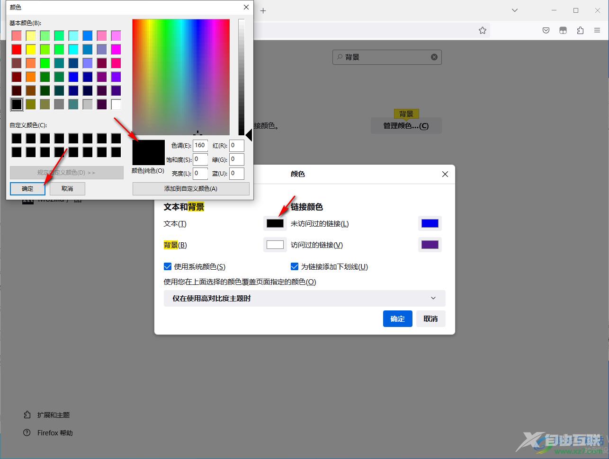Select the light gray basic color in bottom row

click(x=88, y=104)
